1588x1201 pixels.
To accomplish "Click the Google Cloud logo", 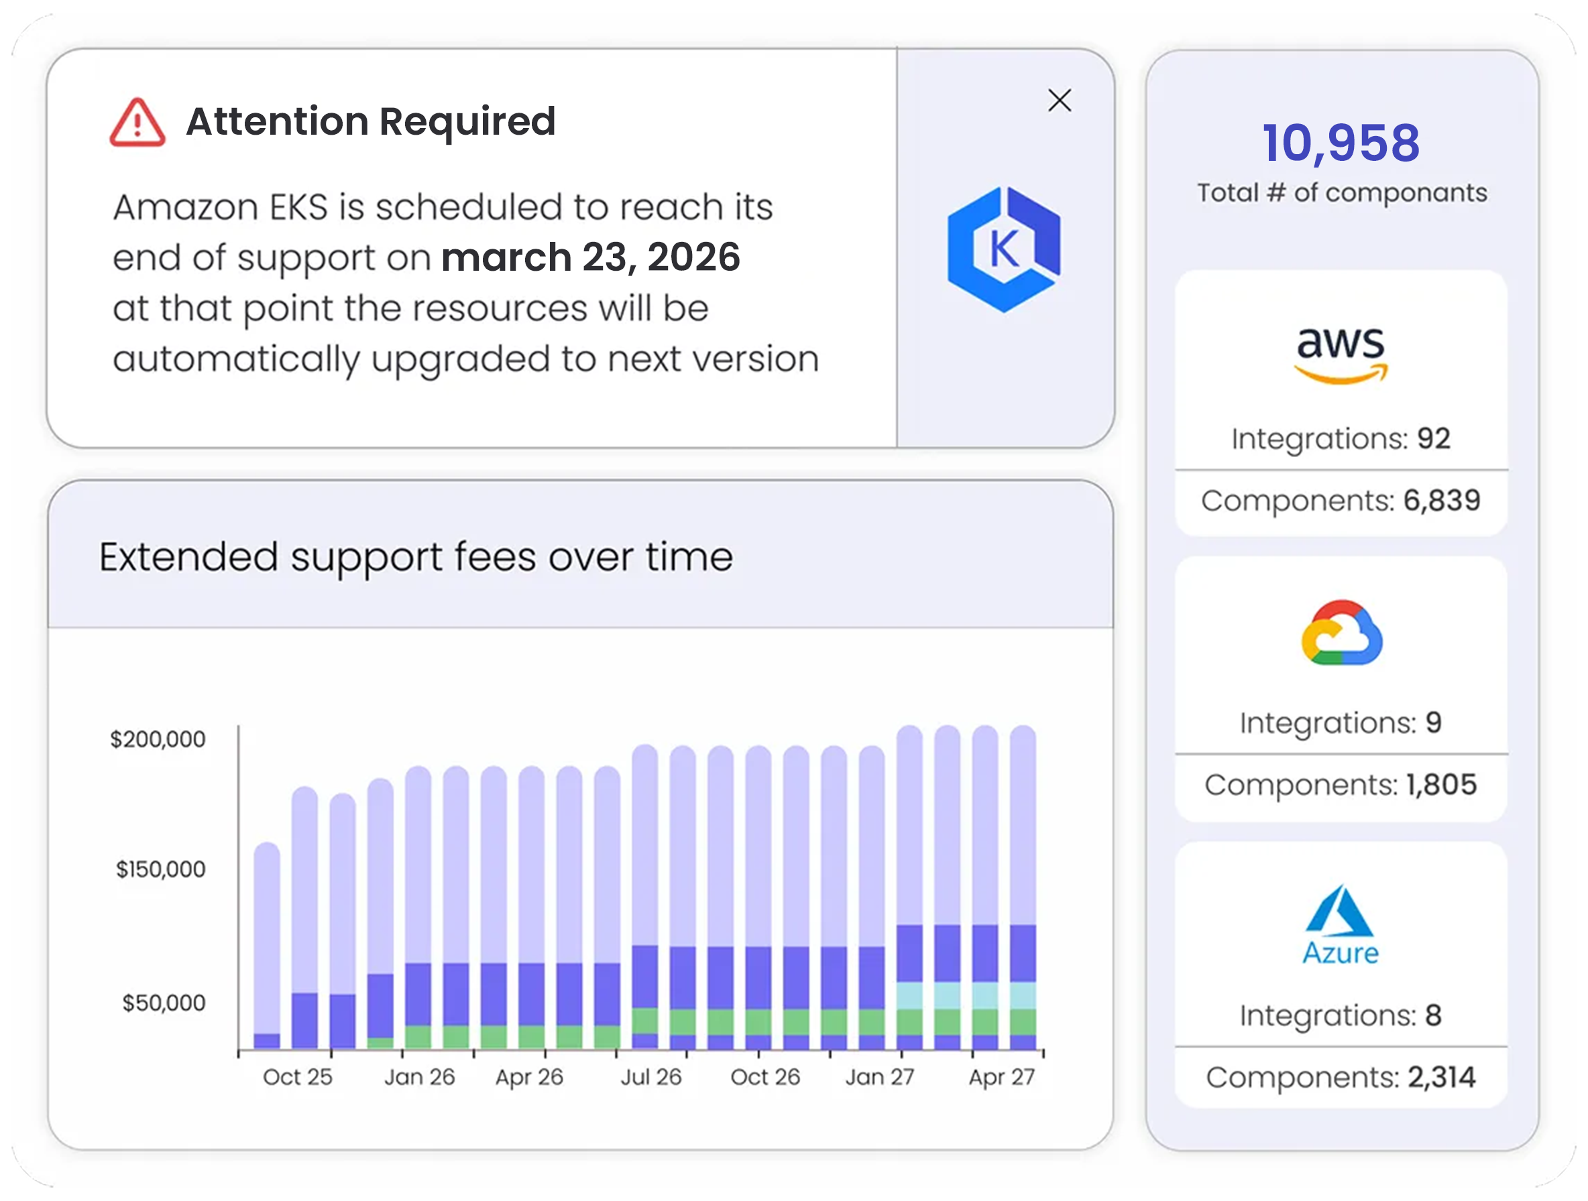I will tap(1341, 633).
